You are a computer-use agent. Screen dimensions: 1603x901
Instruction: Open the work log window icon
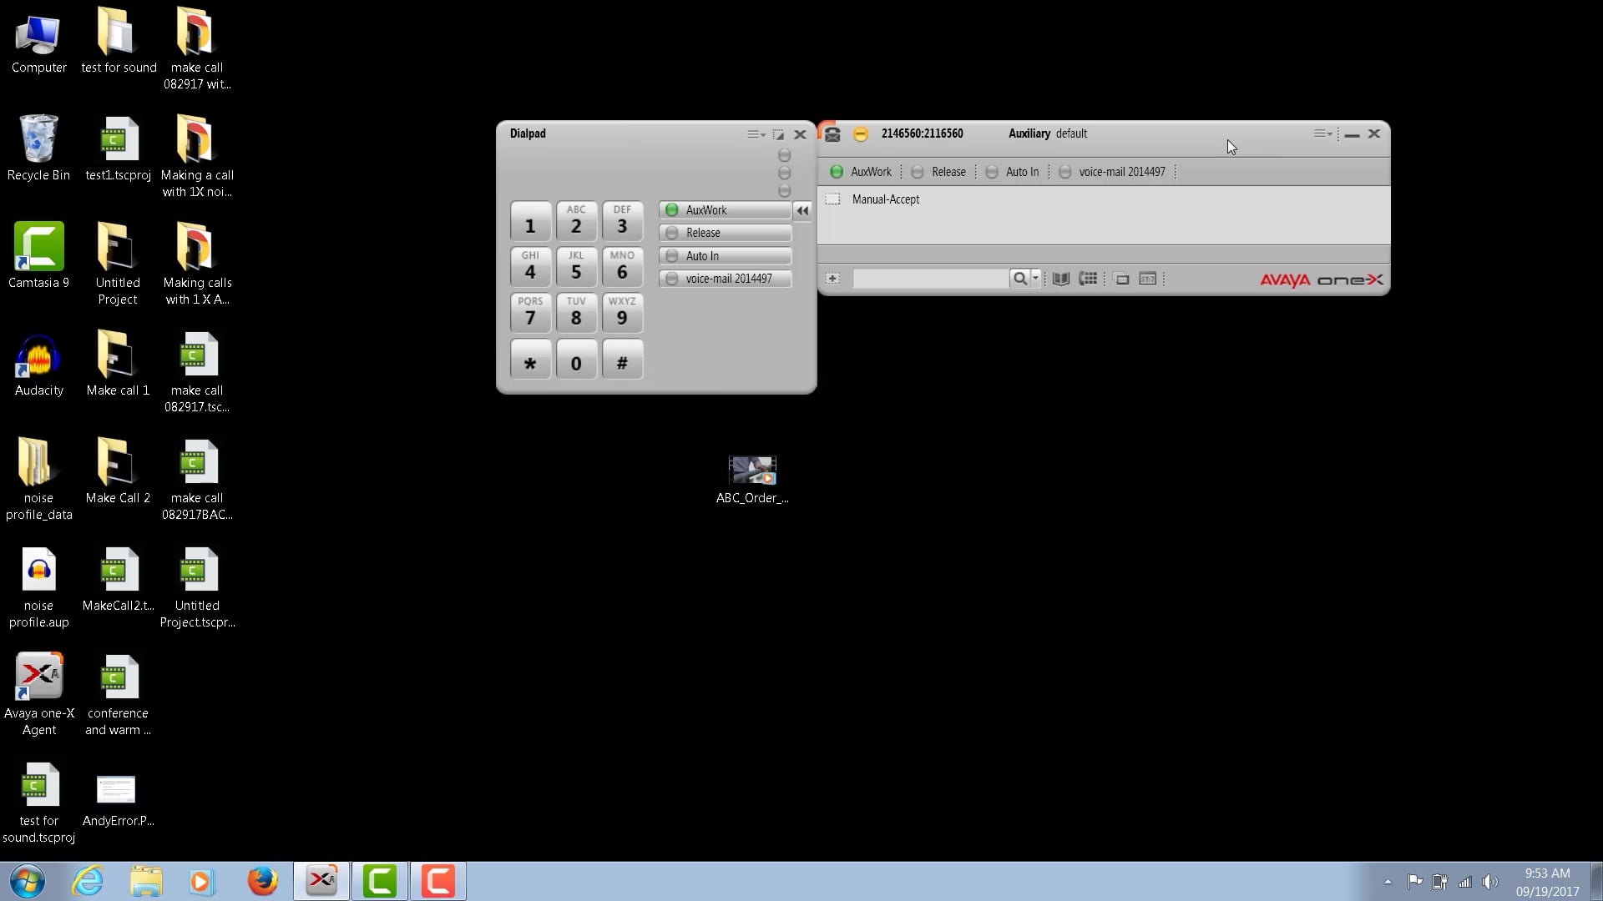tap(1122, 279)
